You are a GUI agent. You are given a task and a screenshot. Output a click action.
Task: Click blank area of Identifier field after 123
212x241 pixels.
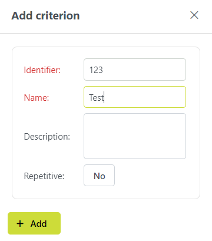point(144,70)
